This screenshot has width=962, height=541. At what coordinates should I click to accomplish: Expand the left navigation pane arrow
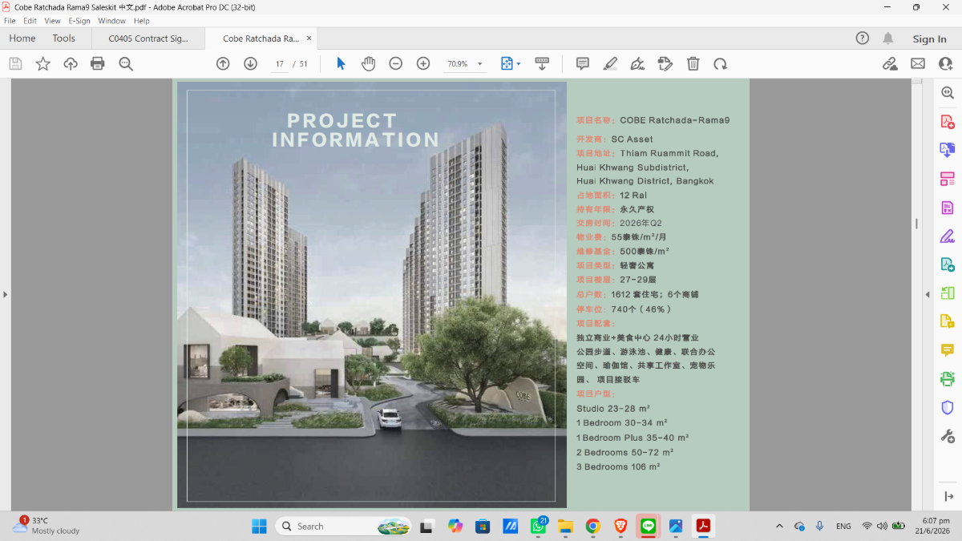point(5,295)
